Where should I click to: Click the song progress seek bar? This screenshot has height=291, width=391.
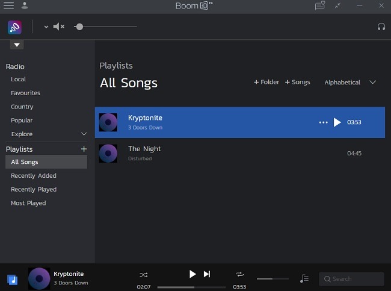coord(191,287)
